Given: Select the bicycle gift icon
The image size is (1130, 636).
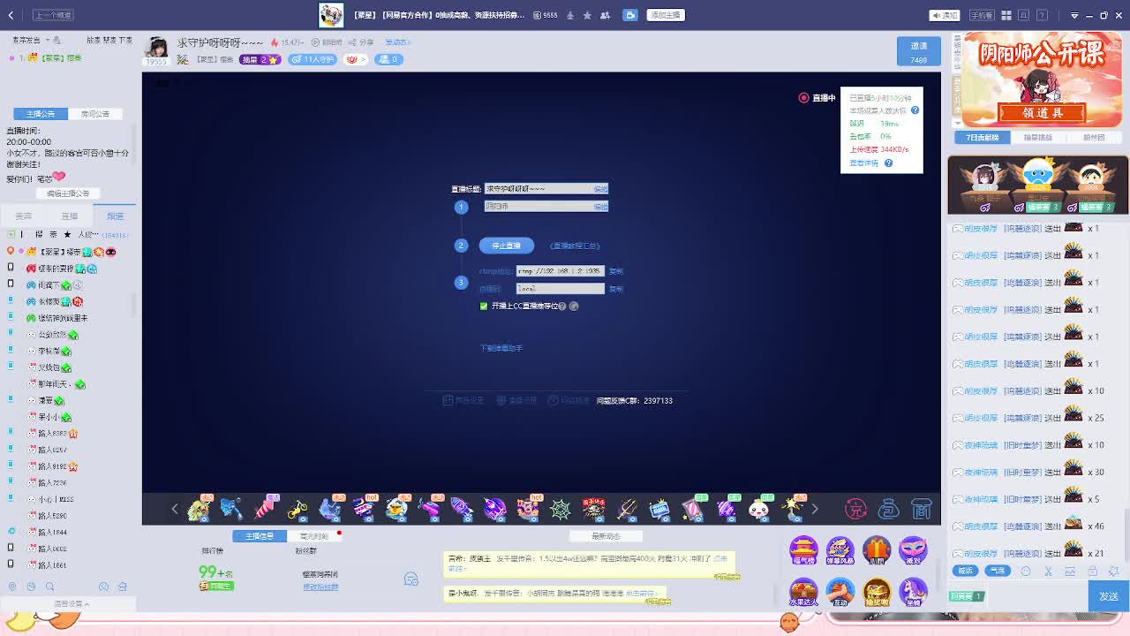Looking at the screenshot, I should [x=298, y=509].
